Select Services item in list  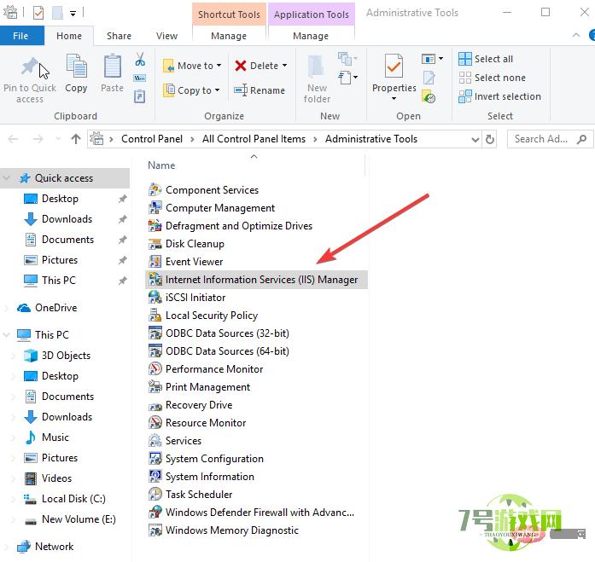point(184,441)
